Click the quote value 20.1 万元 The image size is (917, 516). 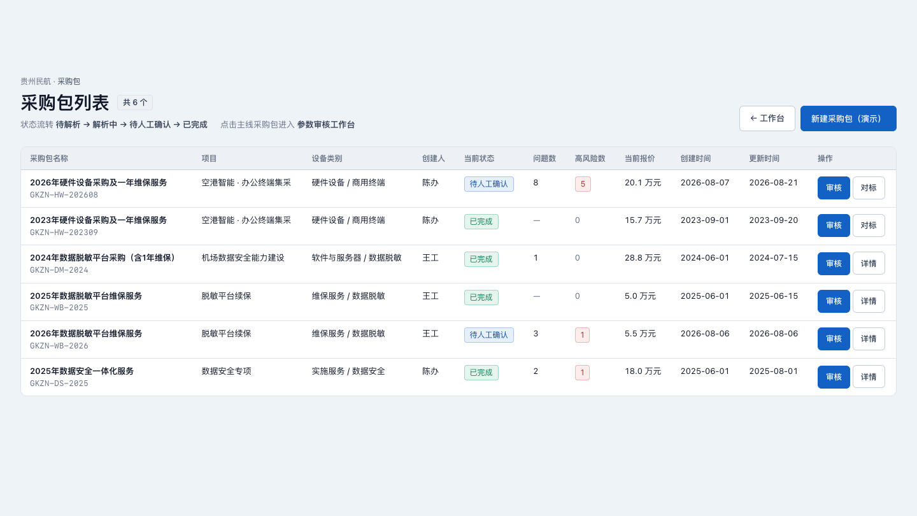tap(643, 183)
